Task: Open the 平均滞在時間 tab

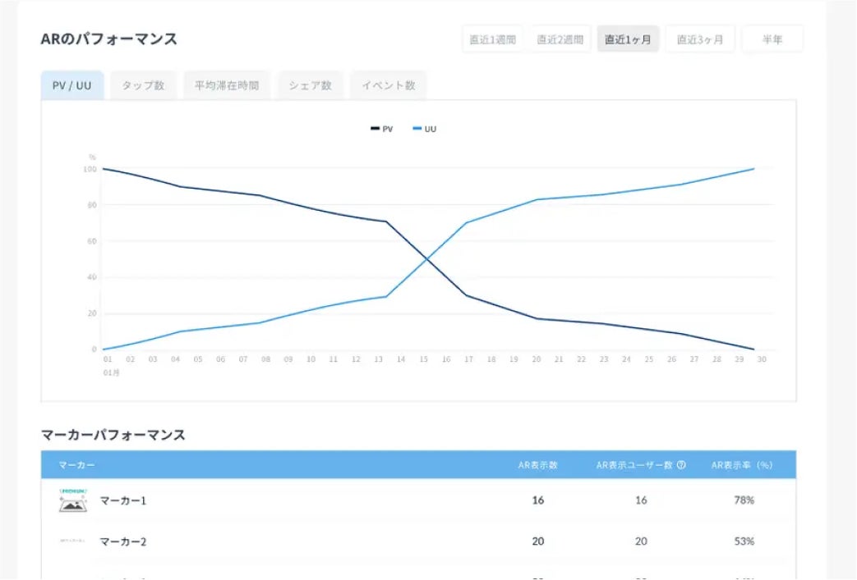Action: coord(227,85)
